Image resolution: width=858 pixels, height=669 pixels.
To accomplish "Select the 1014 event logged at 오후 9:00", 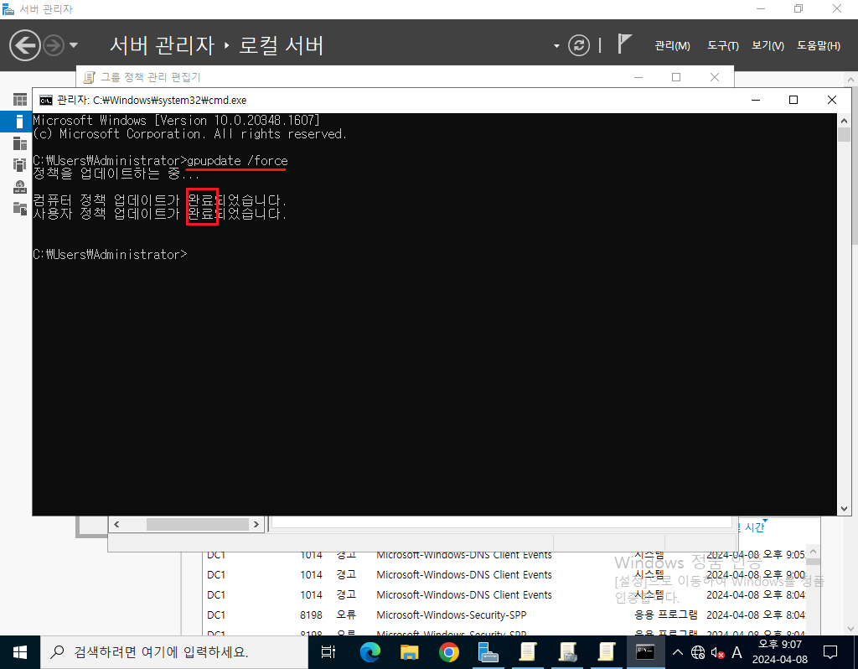I will (506, 575).
